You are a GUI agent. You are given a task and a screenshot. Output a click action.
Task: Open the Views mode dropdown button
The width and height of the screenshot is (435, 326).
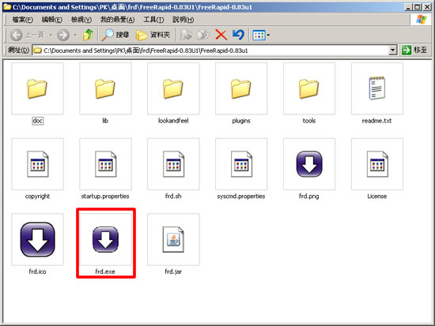click(x=261, y=36)
